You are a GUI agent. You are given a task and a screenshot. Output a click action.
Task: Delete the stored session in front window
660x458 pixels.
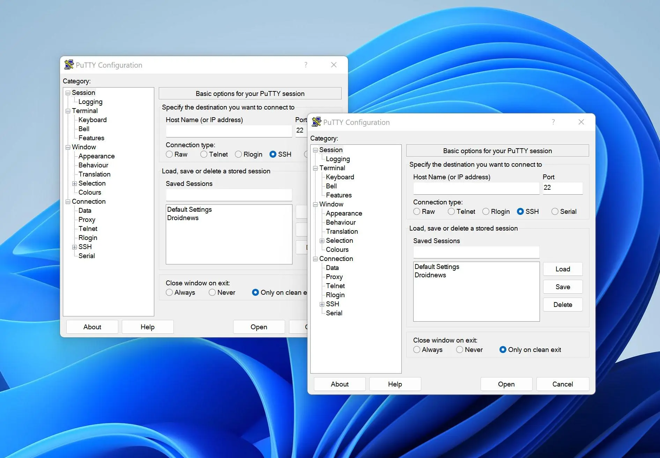click(x=563, y=305)
